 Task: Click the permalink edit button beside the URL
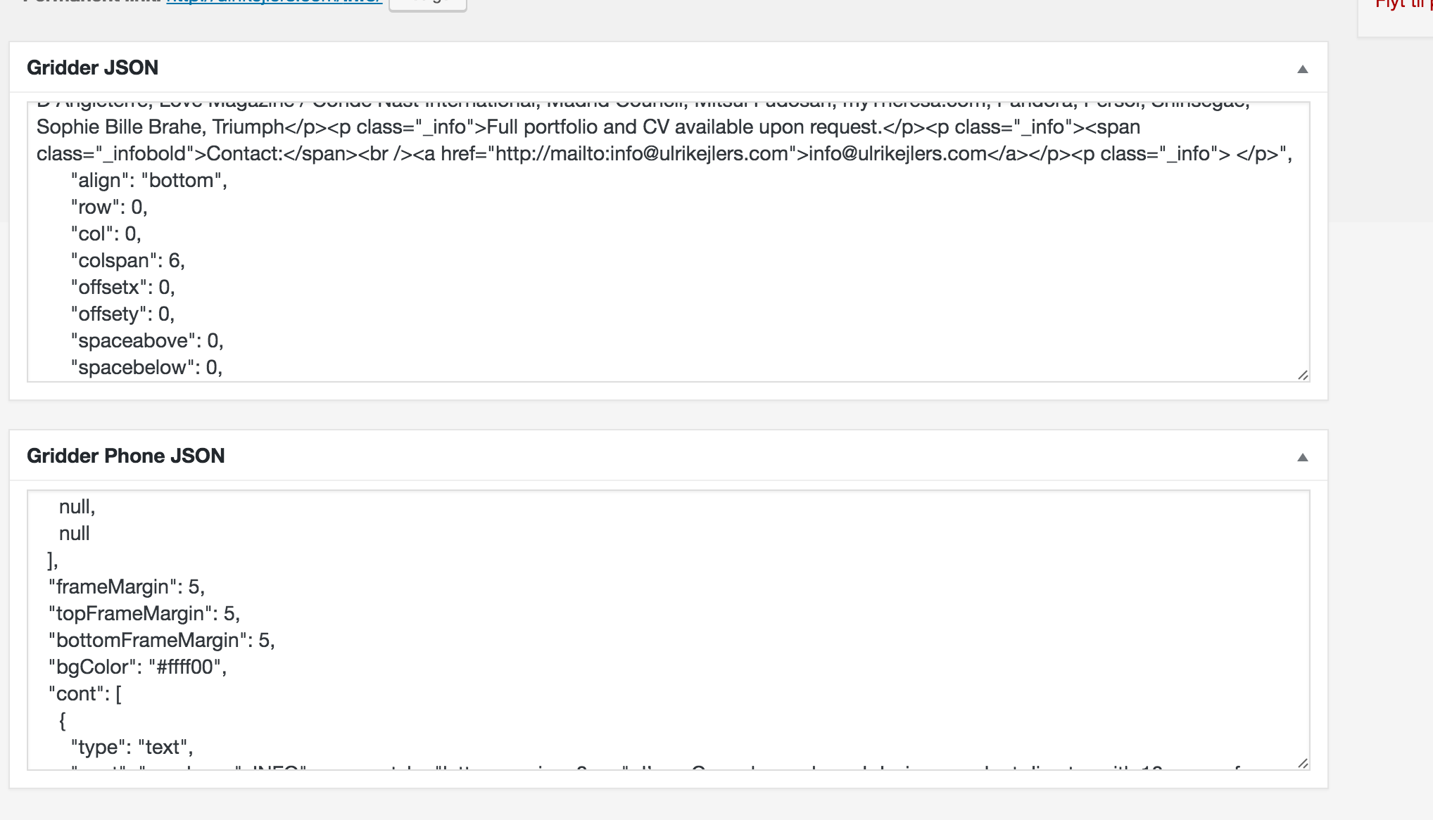click(x=428, y=3)
